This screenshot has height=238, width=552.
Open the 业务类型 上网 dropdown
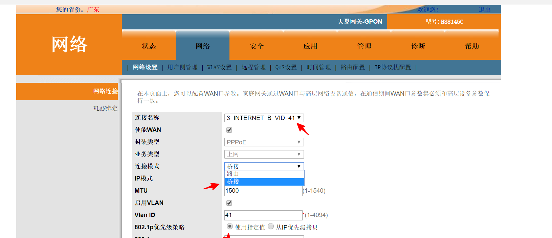(264, 154)
